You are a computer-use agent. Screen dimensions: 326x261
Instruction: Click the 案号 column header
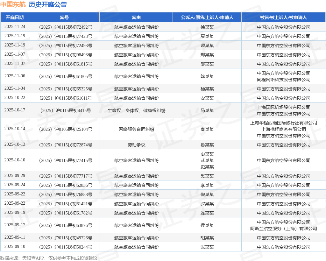tap(64, 18)
